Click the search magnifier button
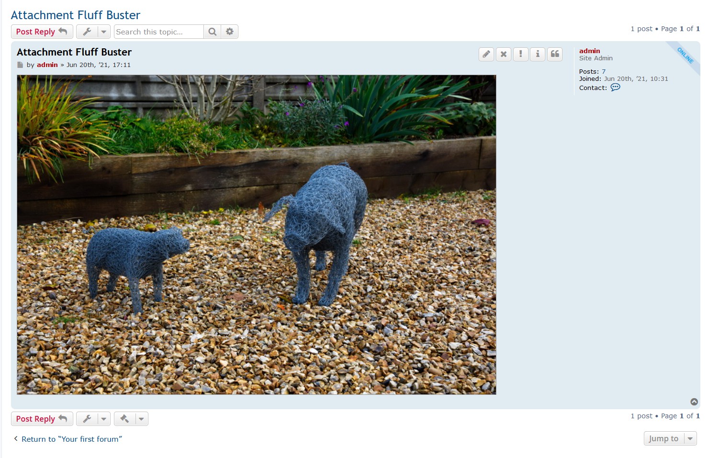The image size is (708, 458). point(213,32)
